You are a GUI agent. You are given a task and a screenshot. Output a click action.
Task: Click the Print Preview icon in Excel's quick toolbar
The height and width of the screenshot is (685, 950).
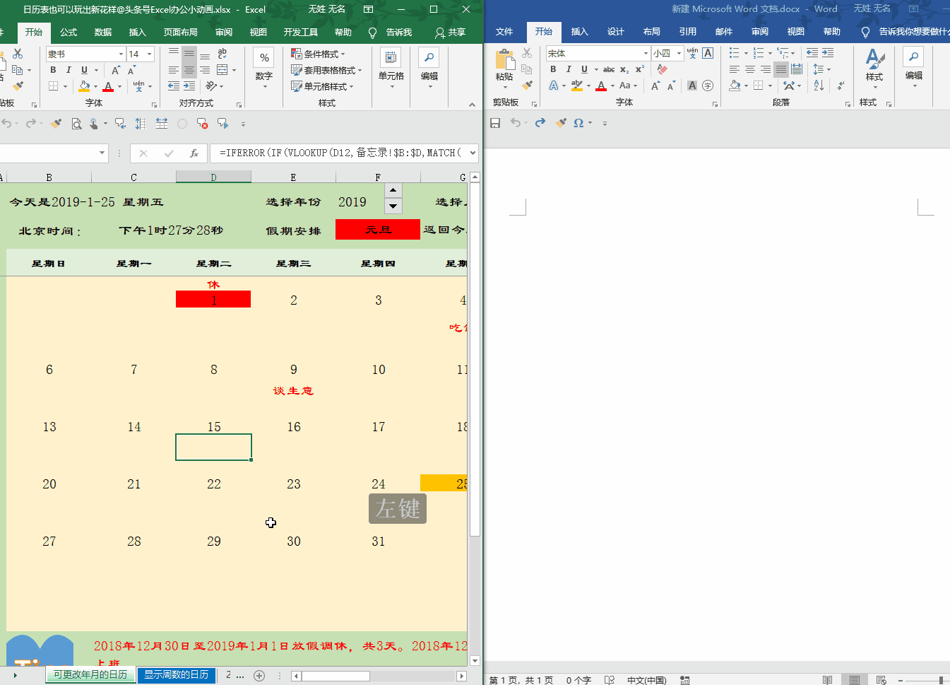[x=76, y=124]
